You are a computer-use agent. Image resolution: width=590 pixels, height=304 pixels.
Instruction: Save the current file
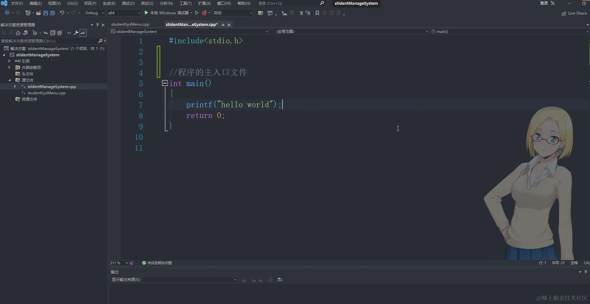pos(46,13)
